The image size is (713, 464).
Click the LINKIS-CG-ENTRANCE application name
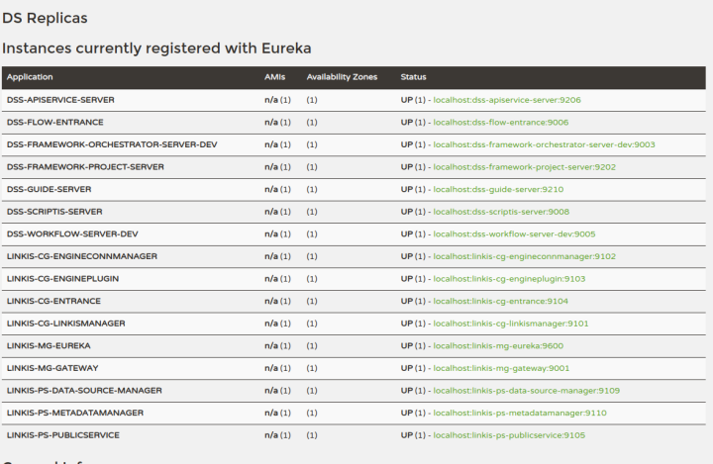pos(53,301)
